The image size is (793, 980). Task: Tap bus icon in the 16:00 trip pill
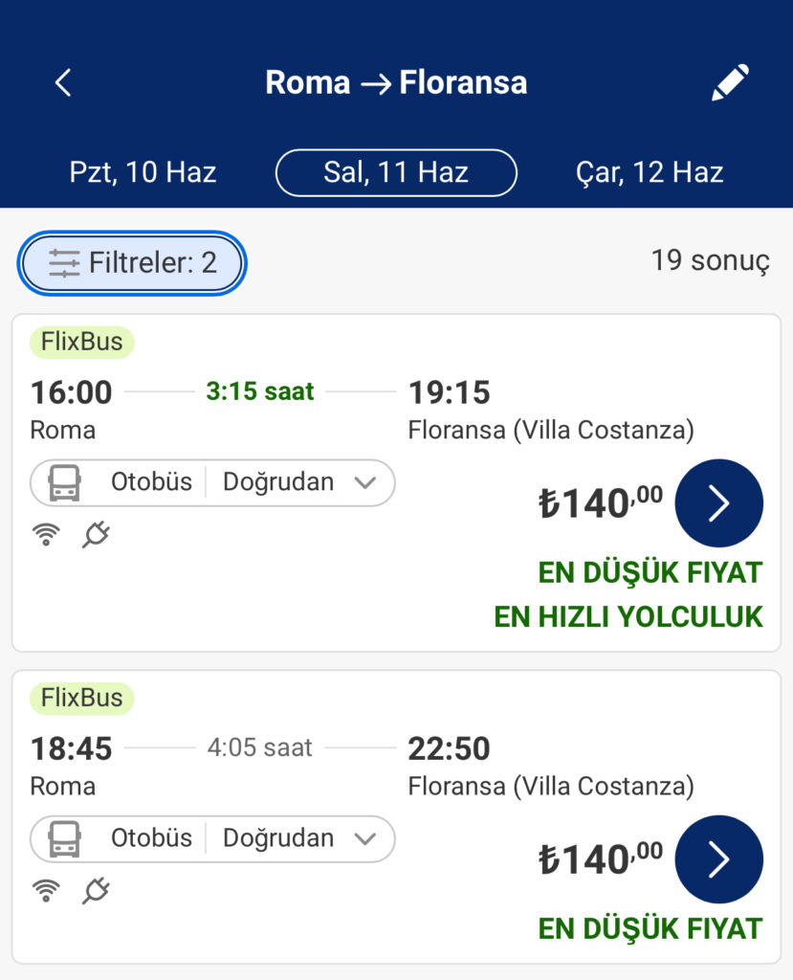[64, 482]
